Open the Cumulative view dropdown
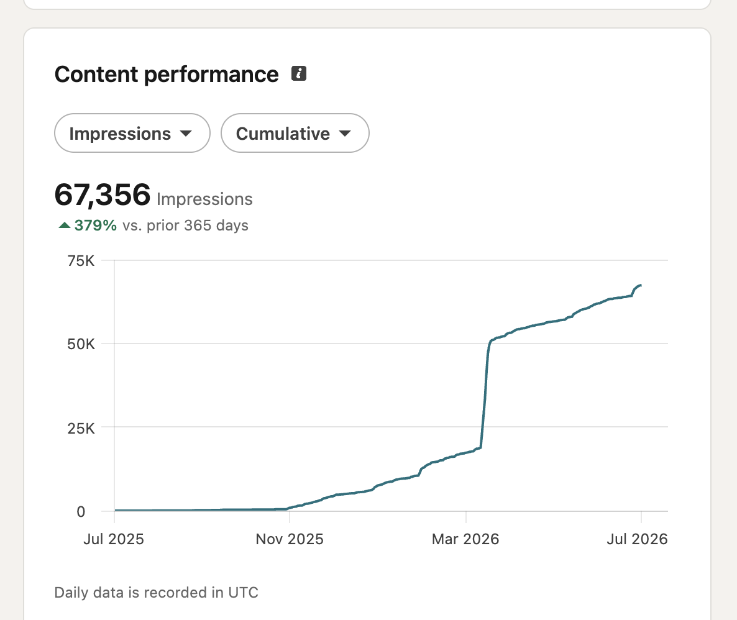737x620 pixels. tap(295, 133)
